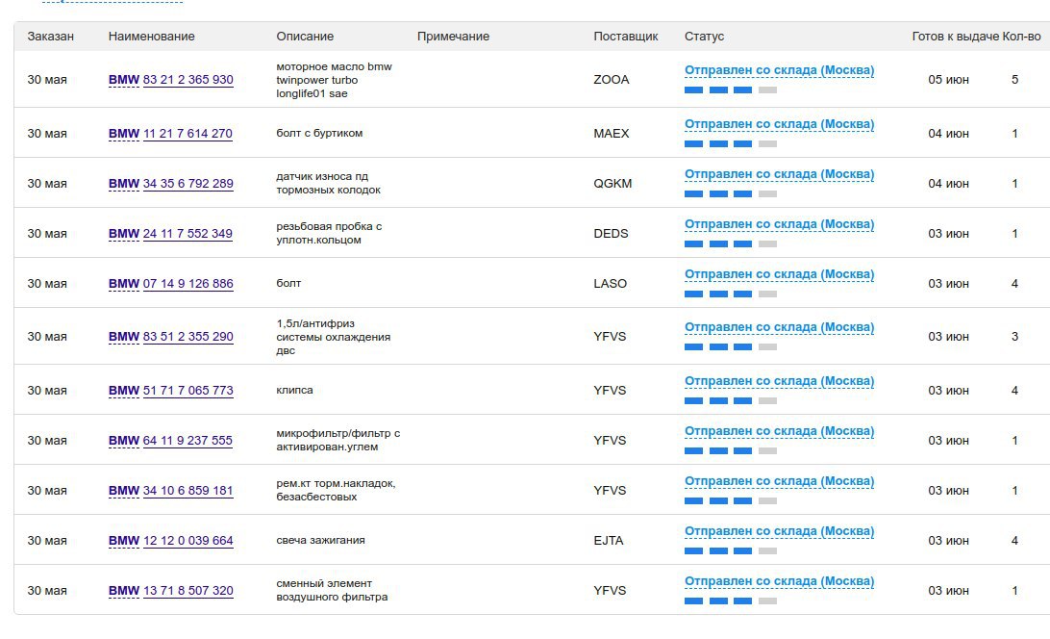The width and height of the screenshot is (1050, 639).
Task: Click the status link for the MAEX supplier row
Action: point(780,124)
